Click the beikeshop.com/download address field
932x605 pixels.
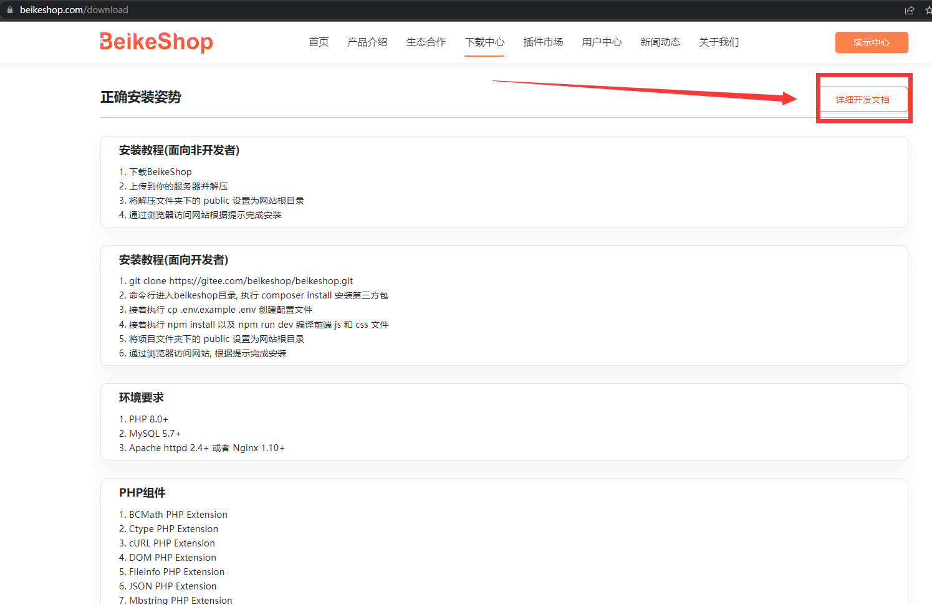click(74, 10)
